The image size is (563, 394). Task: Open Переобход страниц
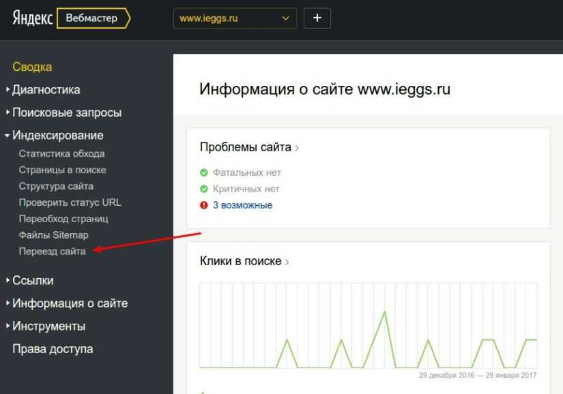[63, 219]
